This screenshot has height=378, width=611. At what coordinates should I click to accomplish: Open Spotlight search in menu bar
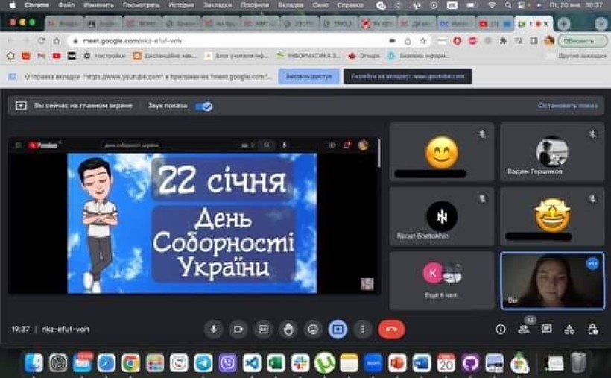pos(508,5)
